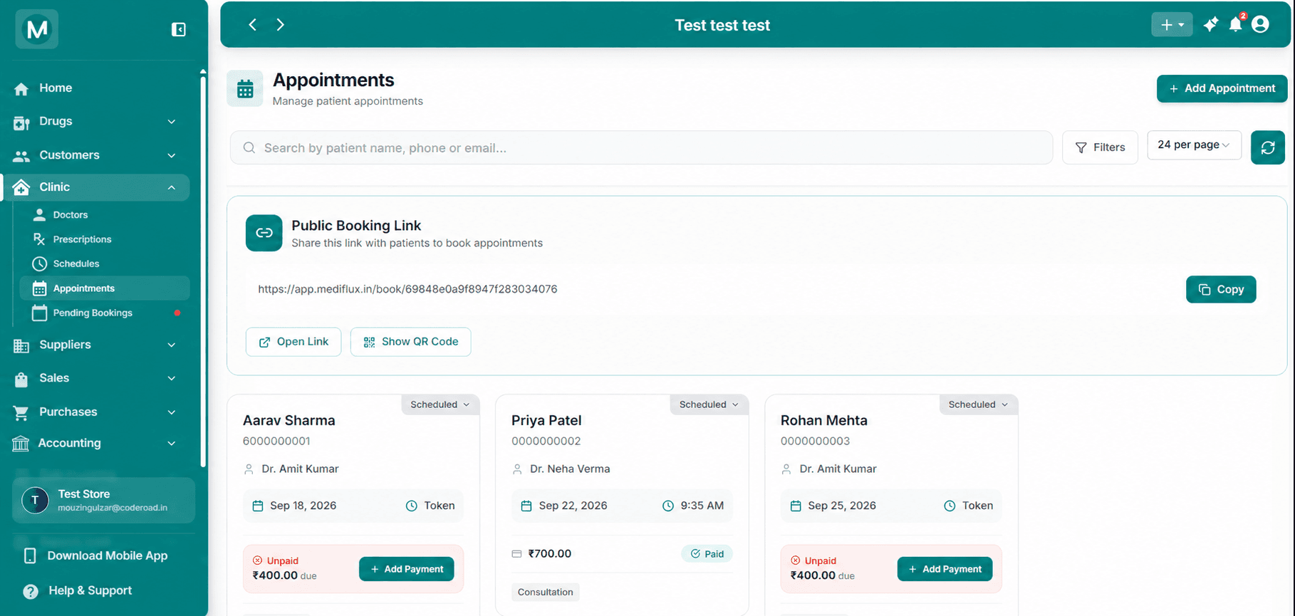Click the Appointments calendar header icon
The image size is (1295, 616).
[x=245, y=89]
